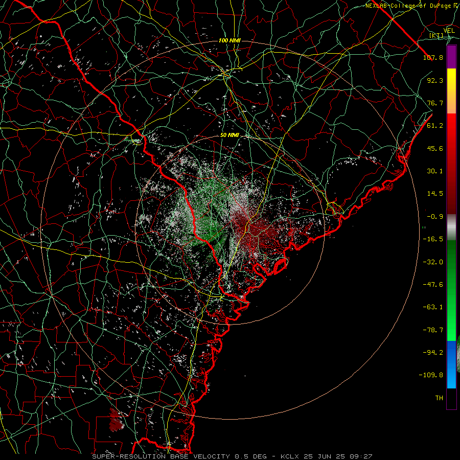
Task: Select the gray segment of the color bar
Action: click(451, 227)
